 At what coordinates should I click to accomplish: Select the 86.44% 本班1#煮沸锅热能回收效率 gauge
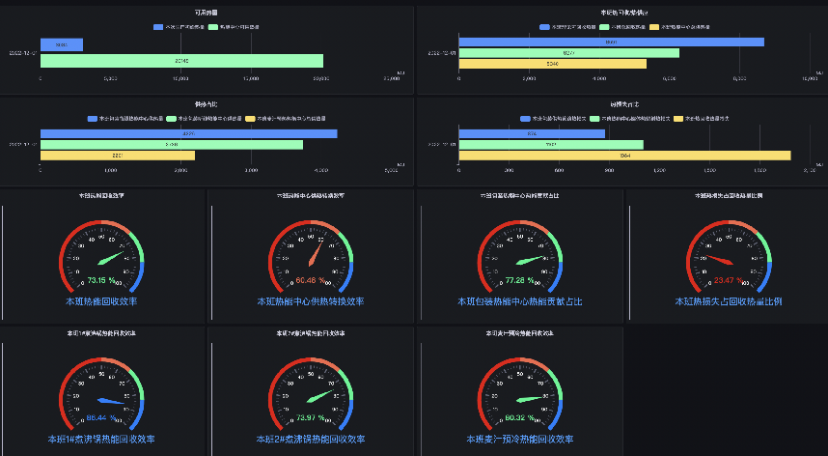coord(101,397)
